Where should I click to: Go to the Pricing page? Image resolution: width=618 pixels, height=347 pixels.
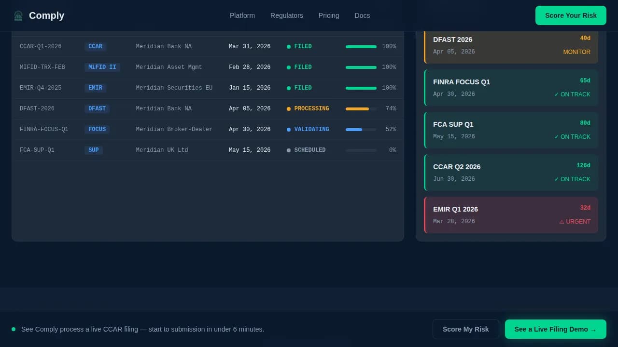coord(329,15)
